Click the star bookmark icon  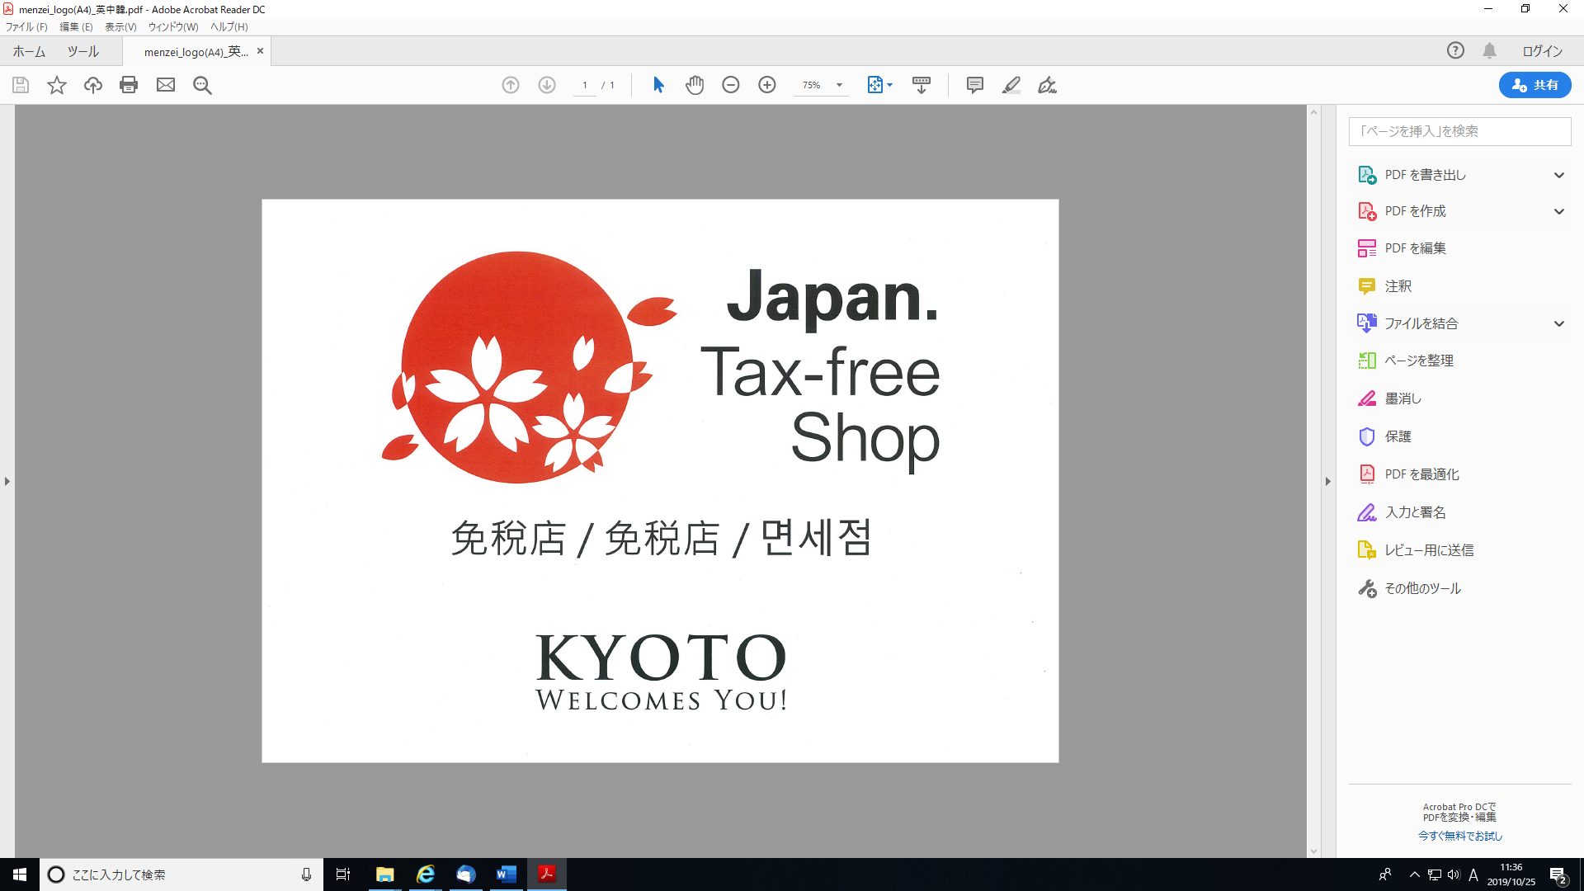(56, 85)
